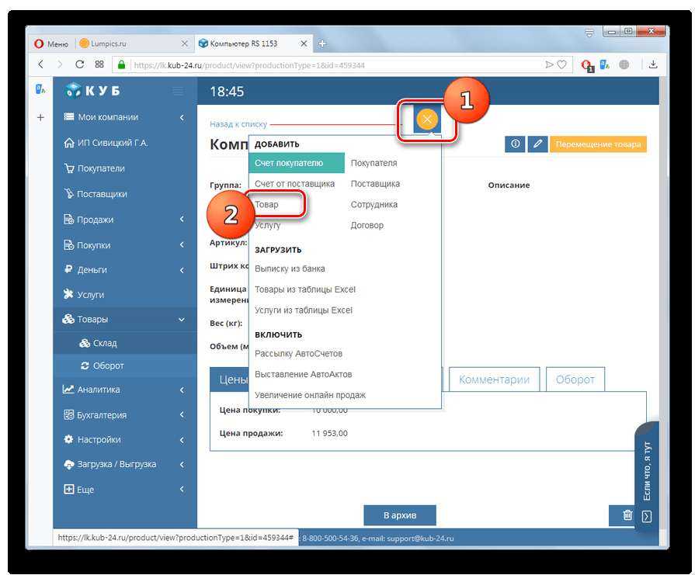
Task: Open Opera downloads icon
Action: coord(652,64)
